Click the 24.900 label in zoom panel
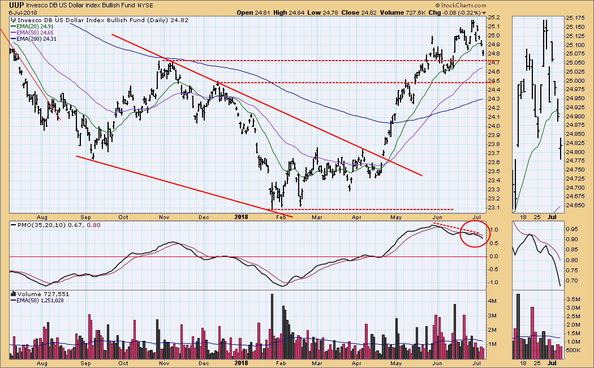Image resolution: width=594 pixels, height=368 pixels. [x=575, y=117]
